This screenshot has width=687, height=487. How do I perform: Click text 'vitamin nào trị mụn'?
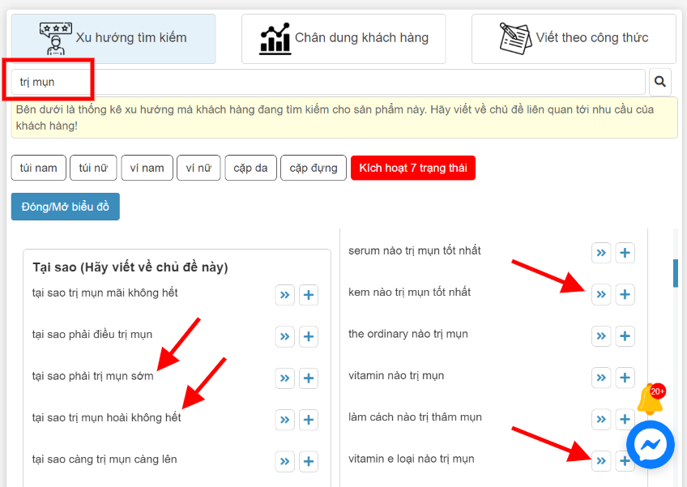396,376
